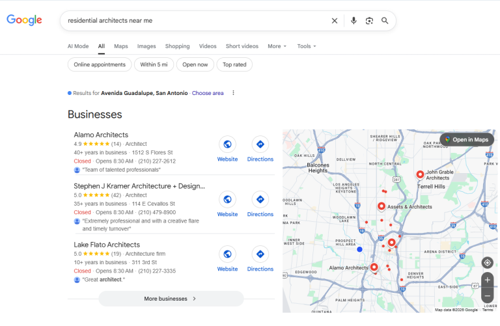Get directions to Stephen J Kramer icon

[x=260, y=199]
